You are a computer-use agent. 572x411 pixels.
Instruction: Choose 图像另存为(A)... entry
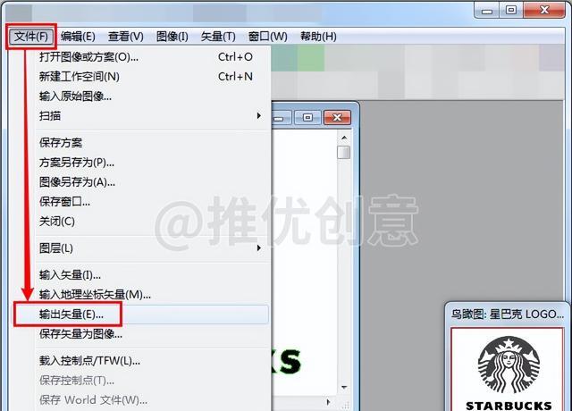coord(153,182)
